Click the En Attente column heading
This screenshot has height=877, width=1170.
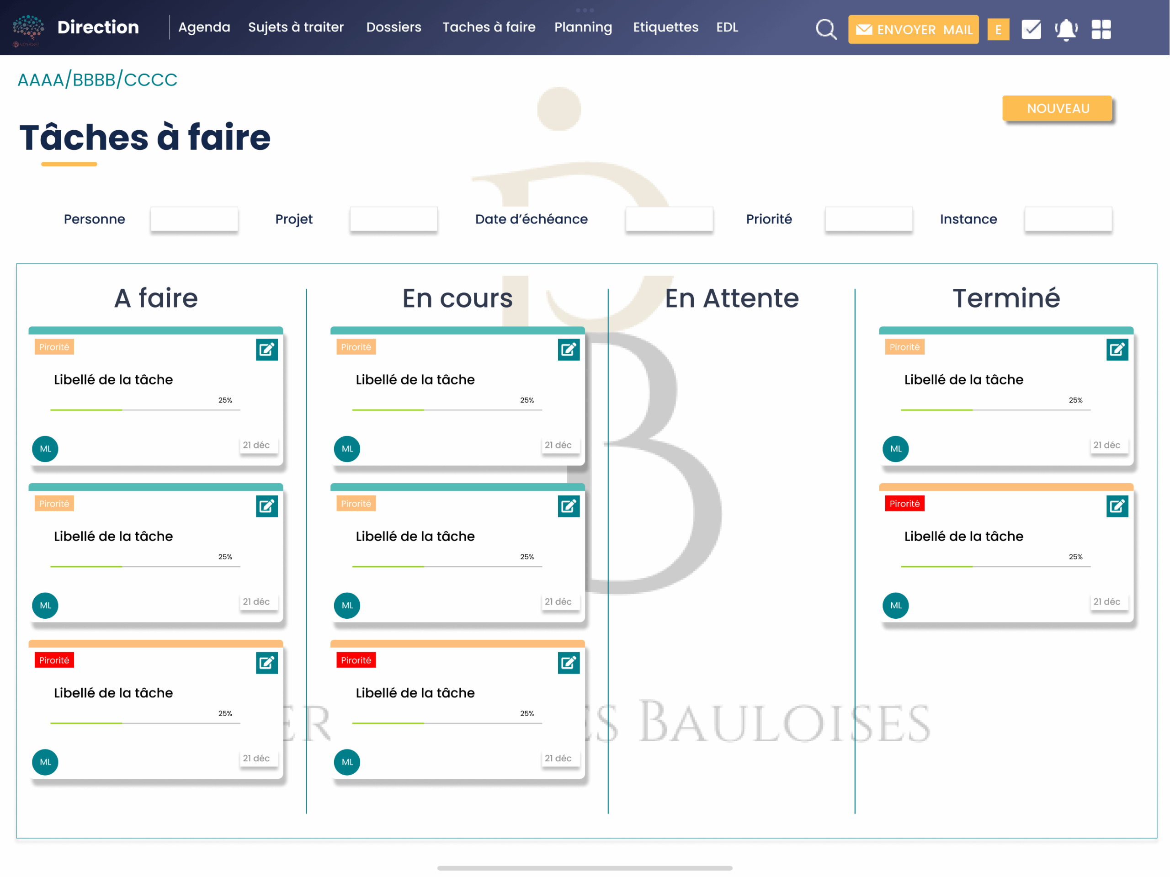pyautogui.click(x=732, y=298)
